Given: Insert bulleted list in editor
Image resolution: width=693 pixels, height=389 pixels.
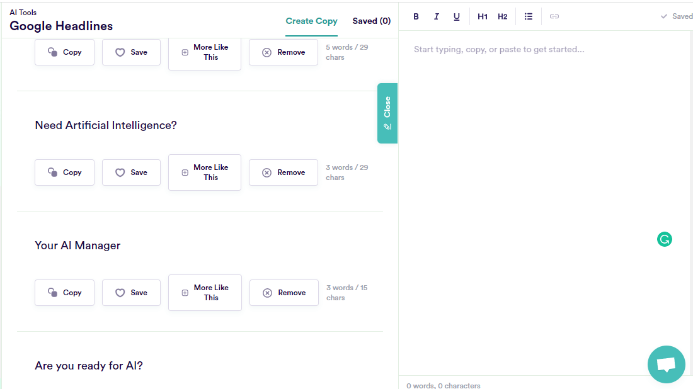Looking at the screenshot, I should pos(528,16).
